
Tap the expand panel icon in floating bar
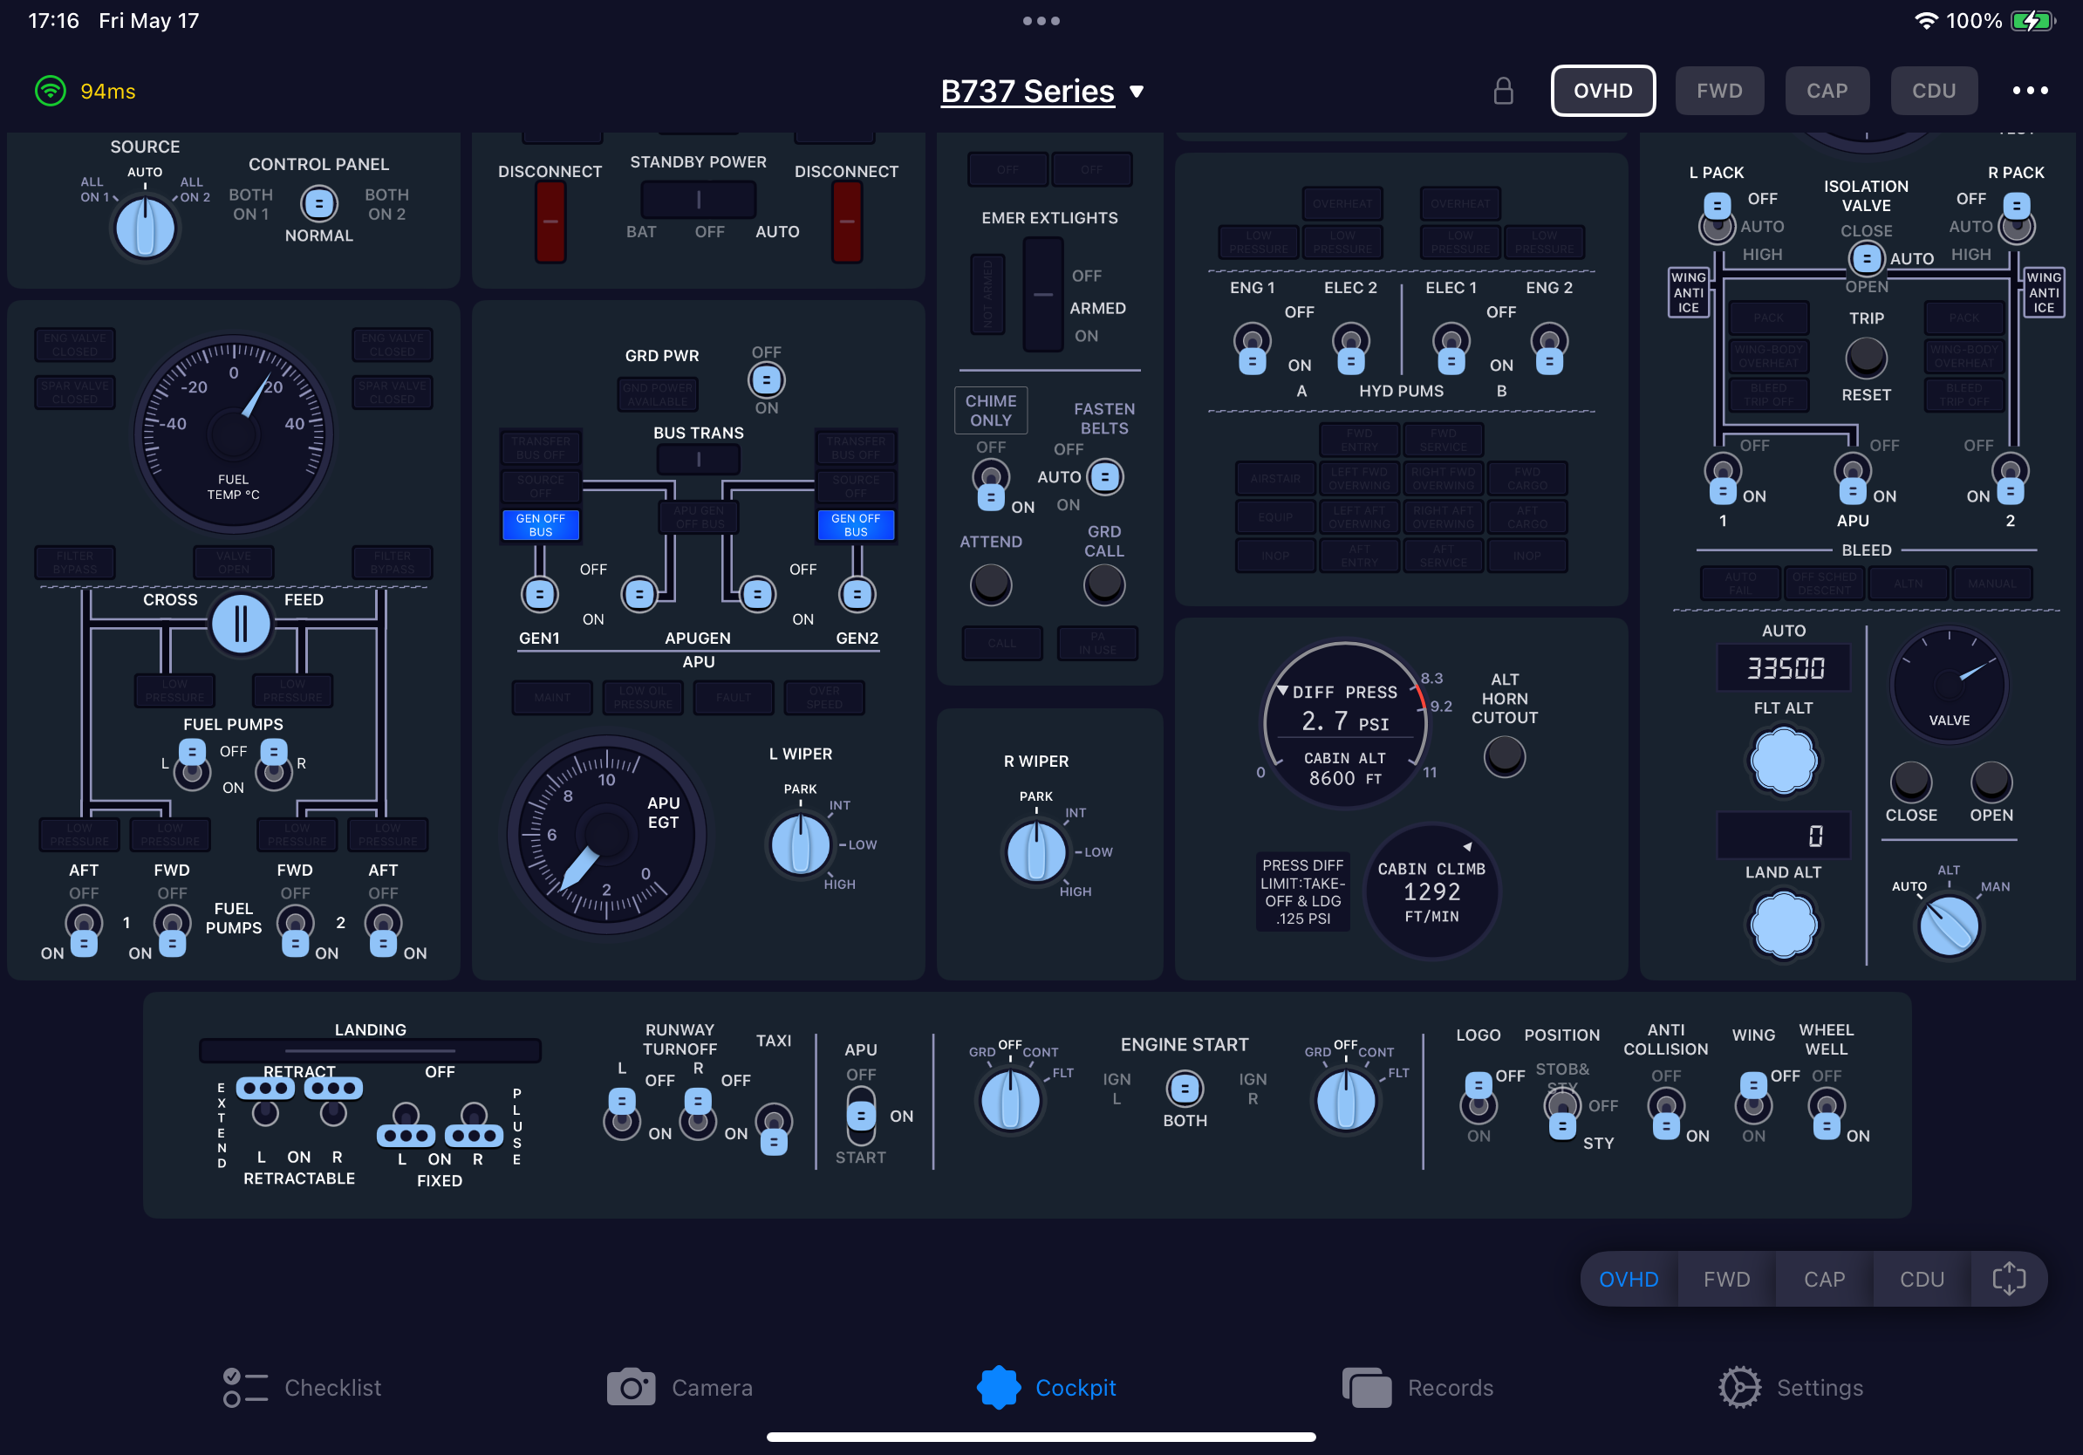[2008, 1279]
